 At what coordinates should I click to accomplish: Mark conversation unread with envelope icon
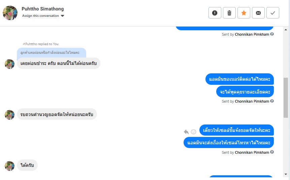[258, 13]
